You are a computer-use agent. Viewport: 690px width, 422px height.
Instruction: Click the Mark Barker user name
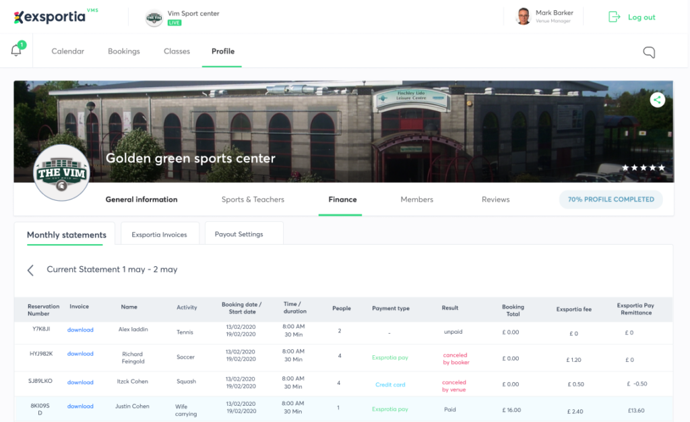coord(554,13)
